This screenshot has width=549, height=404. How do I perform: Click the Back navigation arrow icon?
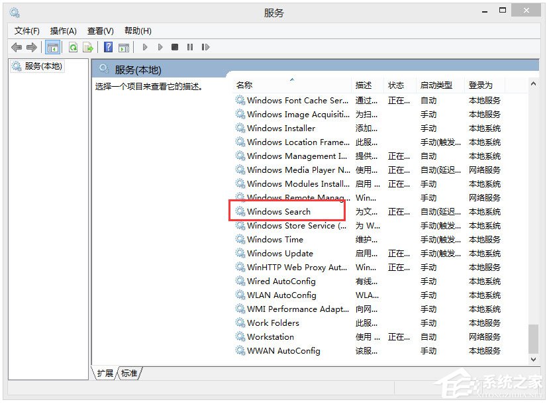[x=15, y=46]
